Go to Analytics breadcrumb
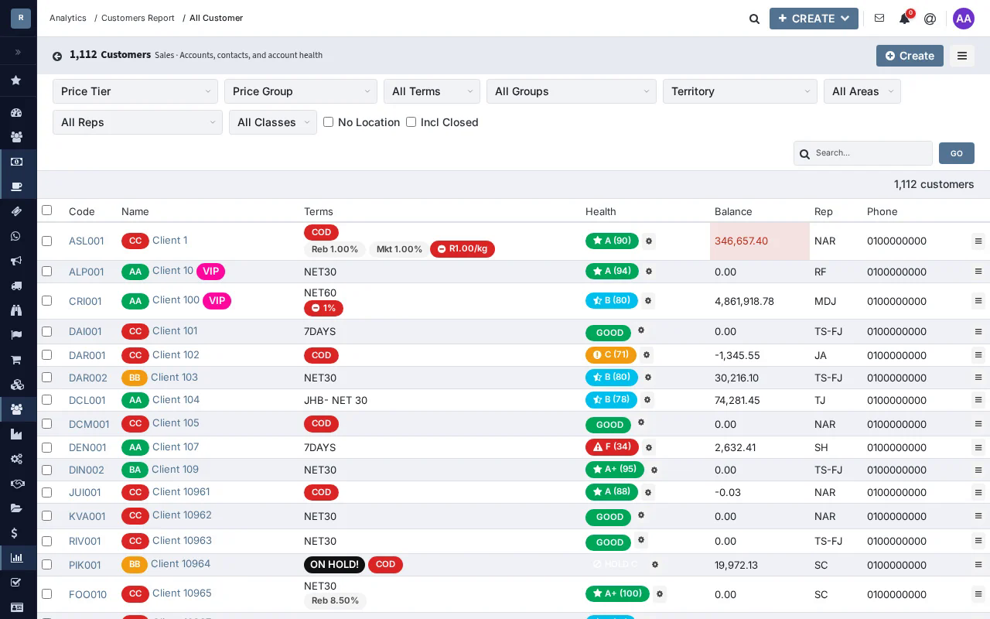Viewport: 990px width, 619px height. tap(68, 18)
